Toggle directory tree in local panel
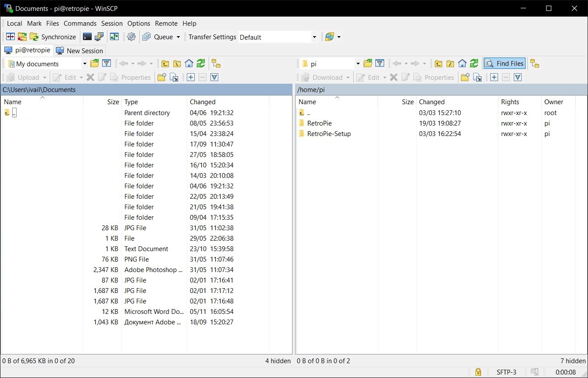588x378 pixels. (216, 64)
